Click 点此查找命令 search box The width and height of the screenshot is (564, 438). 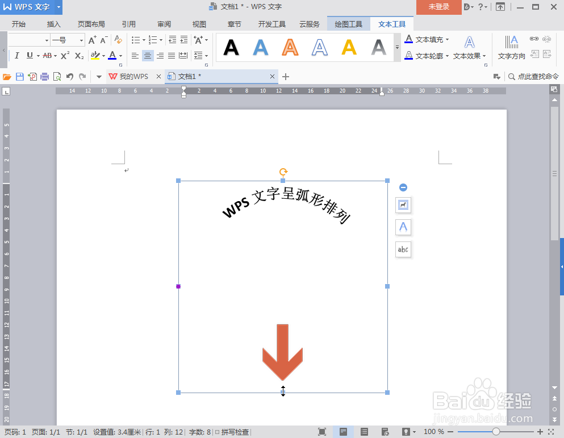point(534,77)
